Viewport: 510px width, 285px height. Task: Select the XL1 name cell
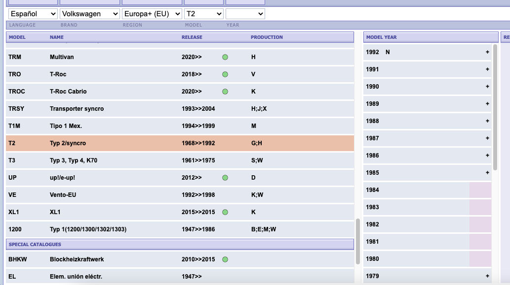55,212
